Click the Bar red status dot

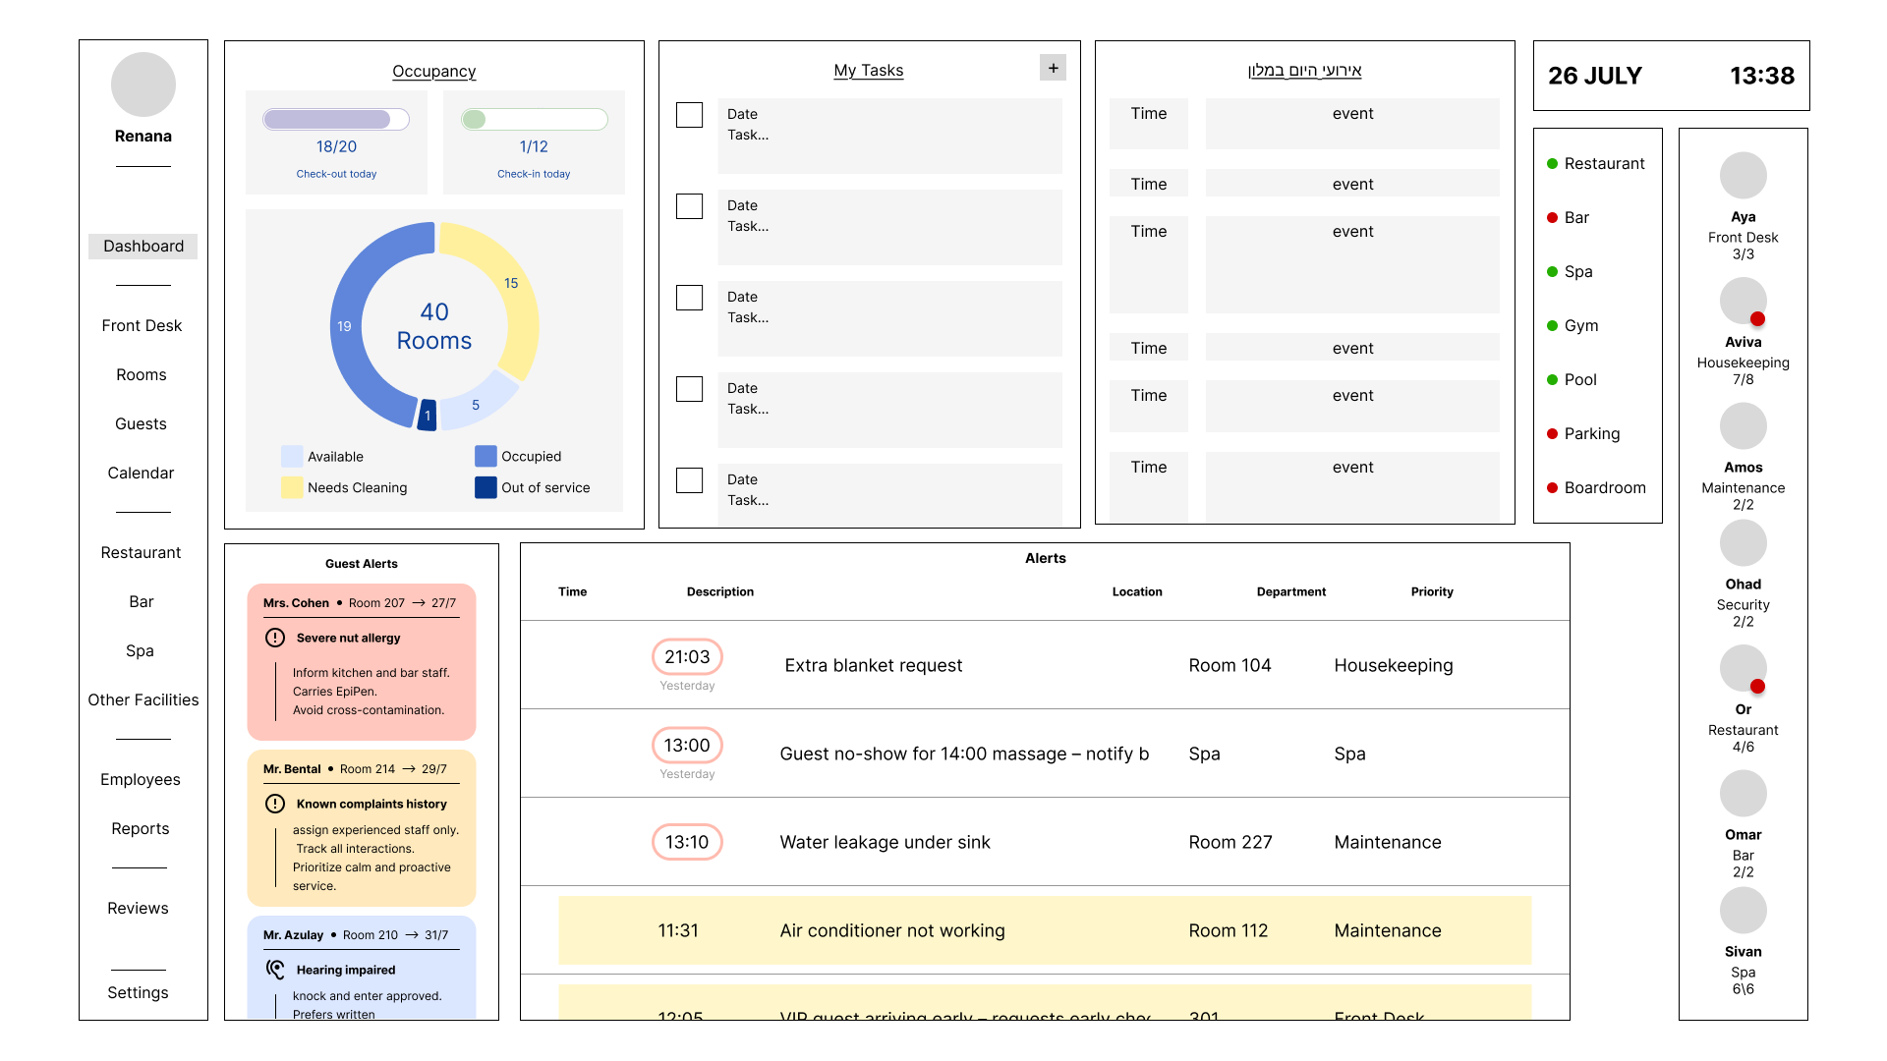[x=1552, y=218]
